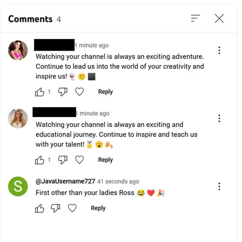Dislike the @JavaUsername727 comment

tap(55, 208)
